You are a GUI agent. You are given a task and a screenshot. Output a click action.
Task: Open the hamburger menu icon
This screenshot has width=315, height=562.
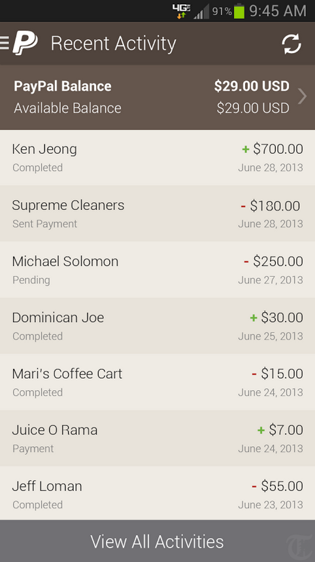click(5, 43)
